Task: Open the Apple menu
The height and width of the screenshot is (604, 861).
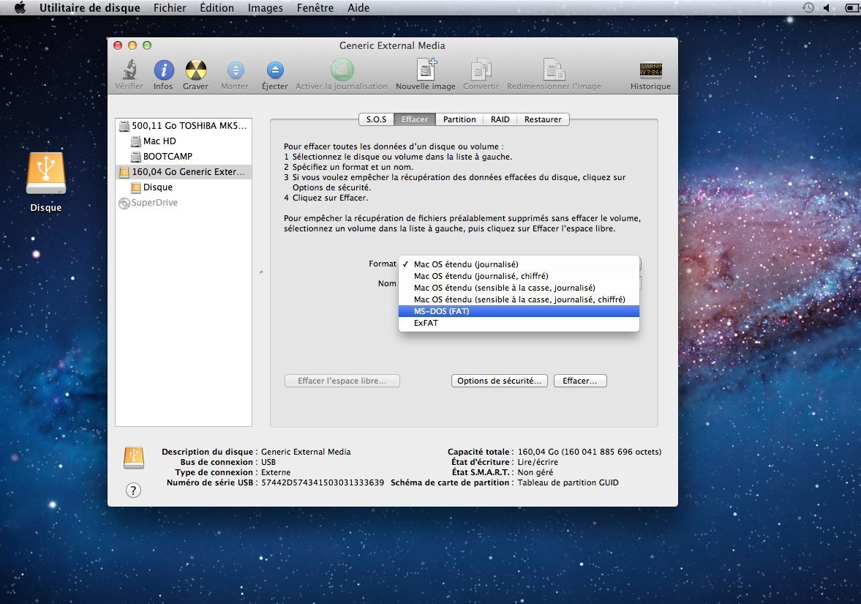Action: 20,8
